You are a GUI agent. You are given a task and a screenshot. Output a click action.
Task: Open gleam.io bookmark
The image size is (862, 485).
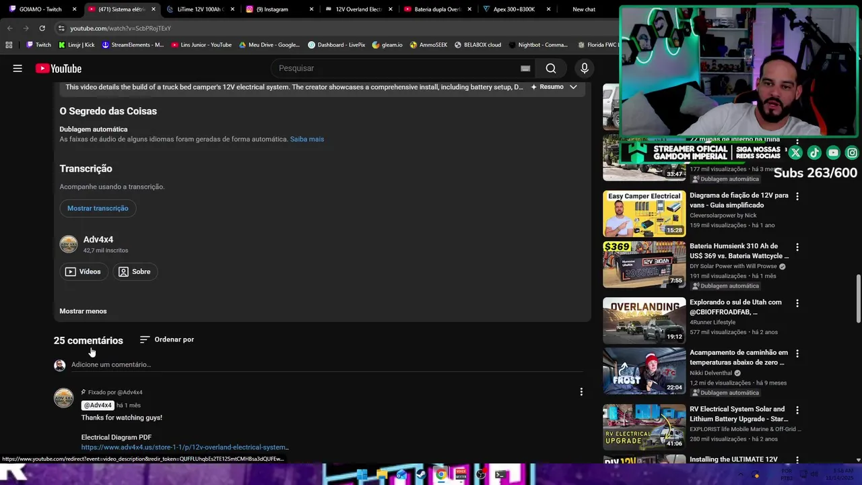(387, 45)
